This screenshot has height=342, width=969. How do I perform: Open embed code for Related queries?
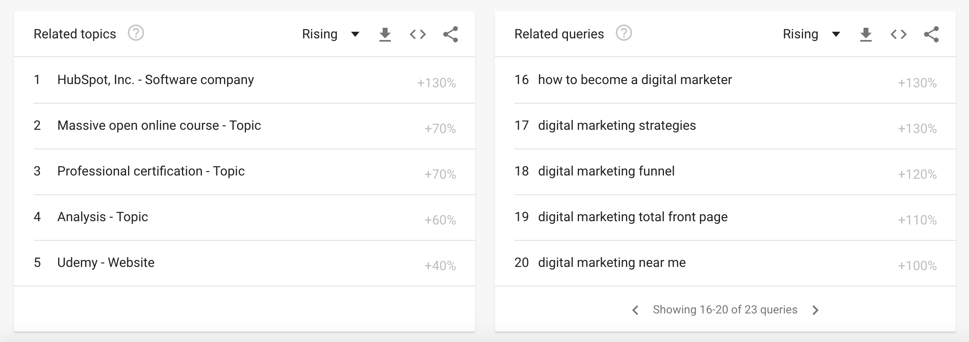(x=898, y=35)
